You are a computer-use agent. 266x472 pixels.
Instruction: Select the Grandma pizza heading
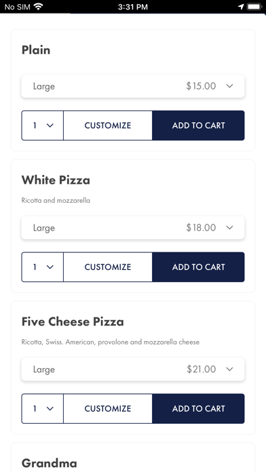tap(49, 463)
